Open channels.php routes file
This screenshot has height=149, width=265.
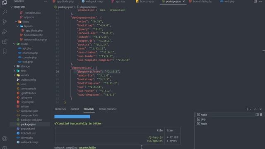click(x=30, y=53)
